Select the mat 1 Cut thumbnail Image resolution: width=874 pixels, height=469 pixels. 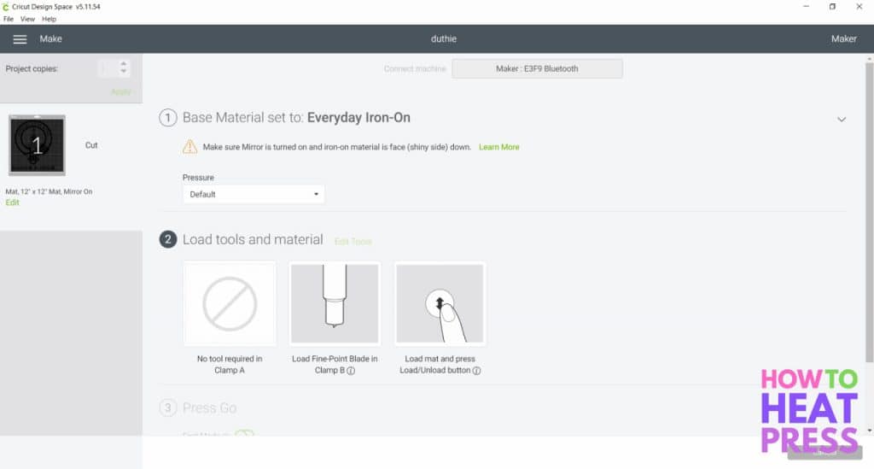click(37, 145)
